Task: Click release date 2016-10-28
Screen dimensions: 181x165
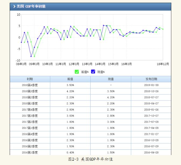Action: pyautogui.click(x=151, y=140)
